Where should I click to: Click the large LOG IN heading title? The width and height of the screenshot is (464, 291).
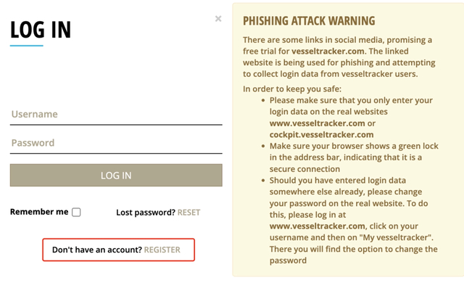click(41, 29)
